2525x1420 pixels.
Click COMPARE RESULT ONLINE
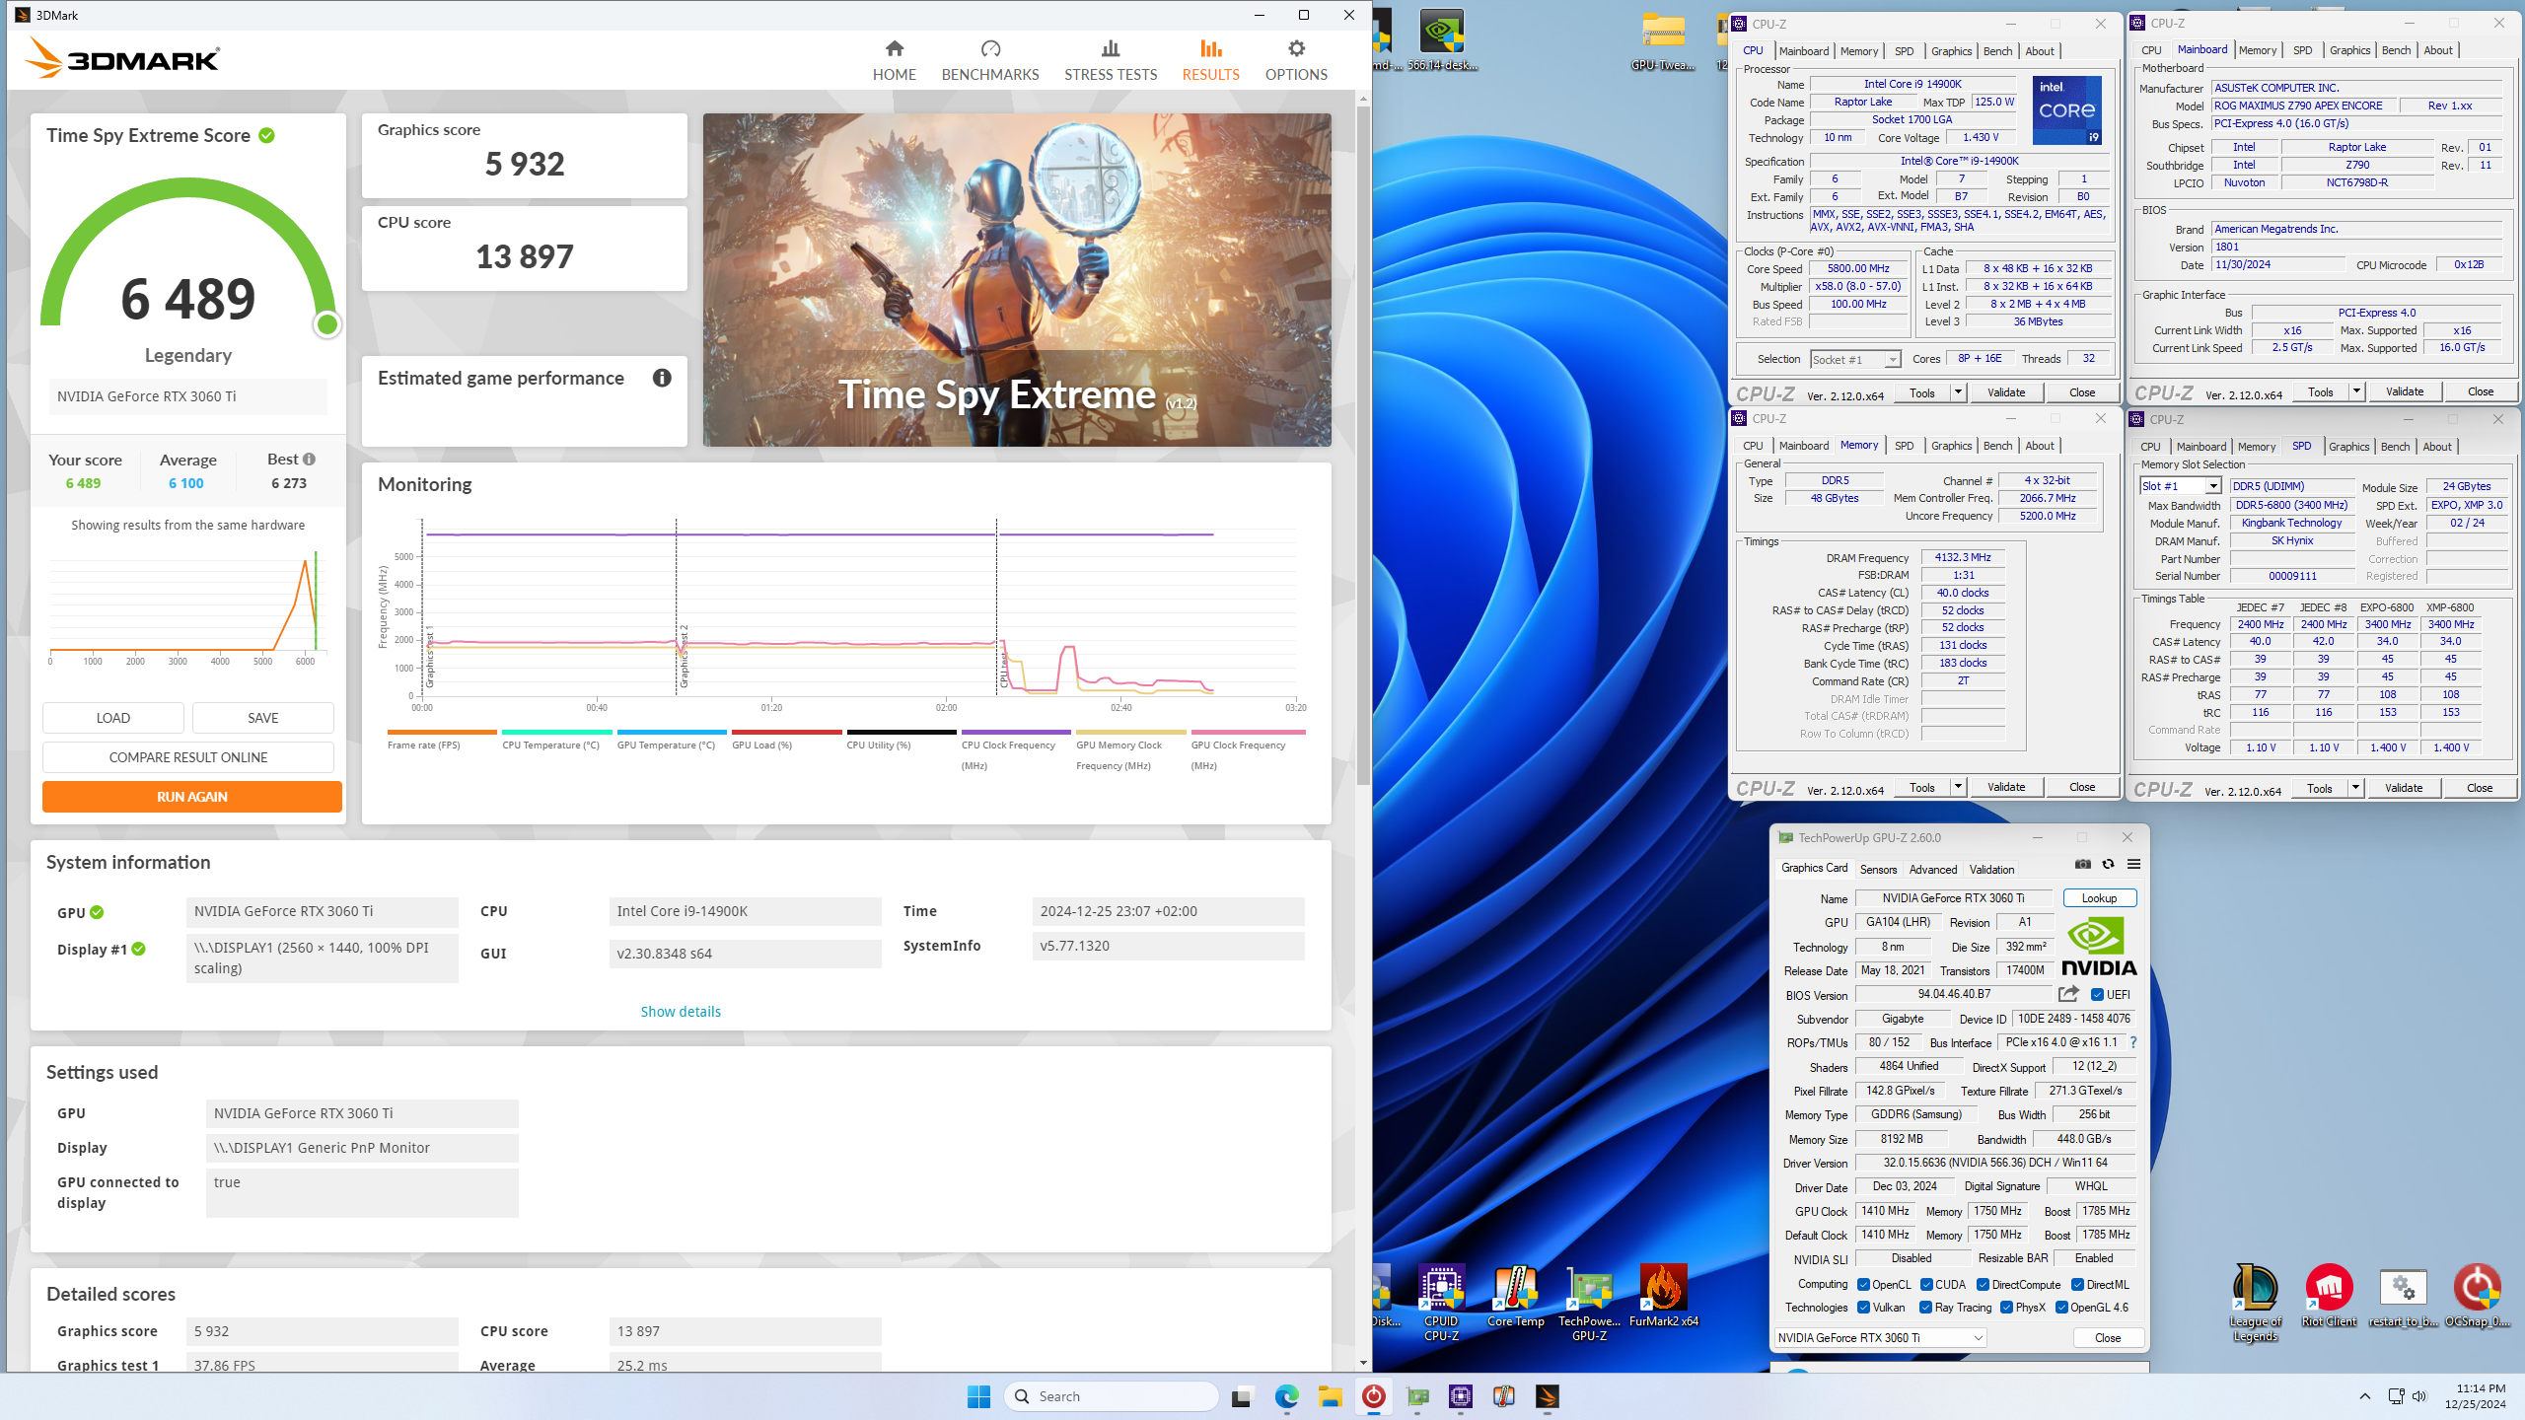(188, 757)
